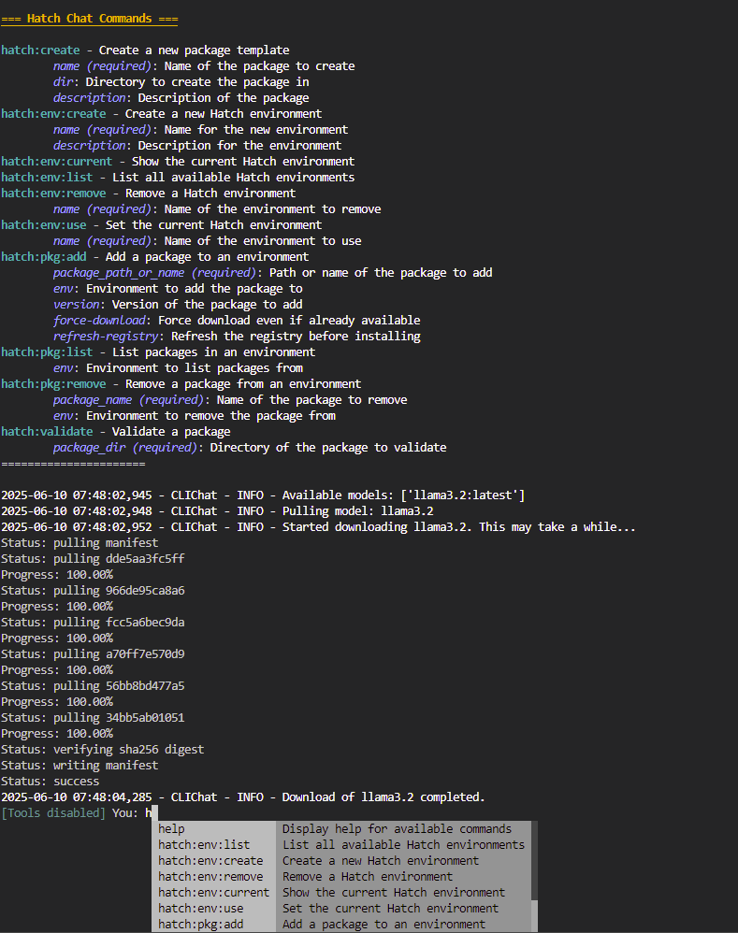Click 'Display help for available commands' description
This screenshot has width=738, height=933.
pyautogui.click(x=397, y=829)
